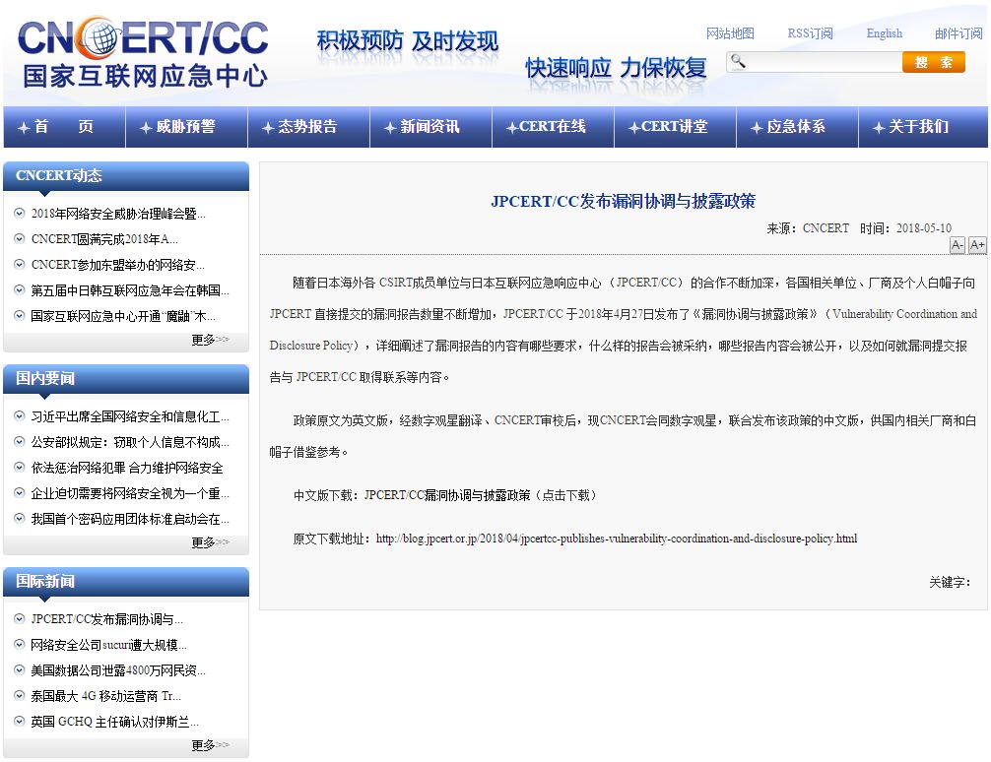991x762 pixels.
Task: Click the 关键字 label
Action: pos(950,582)
